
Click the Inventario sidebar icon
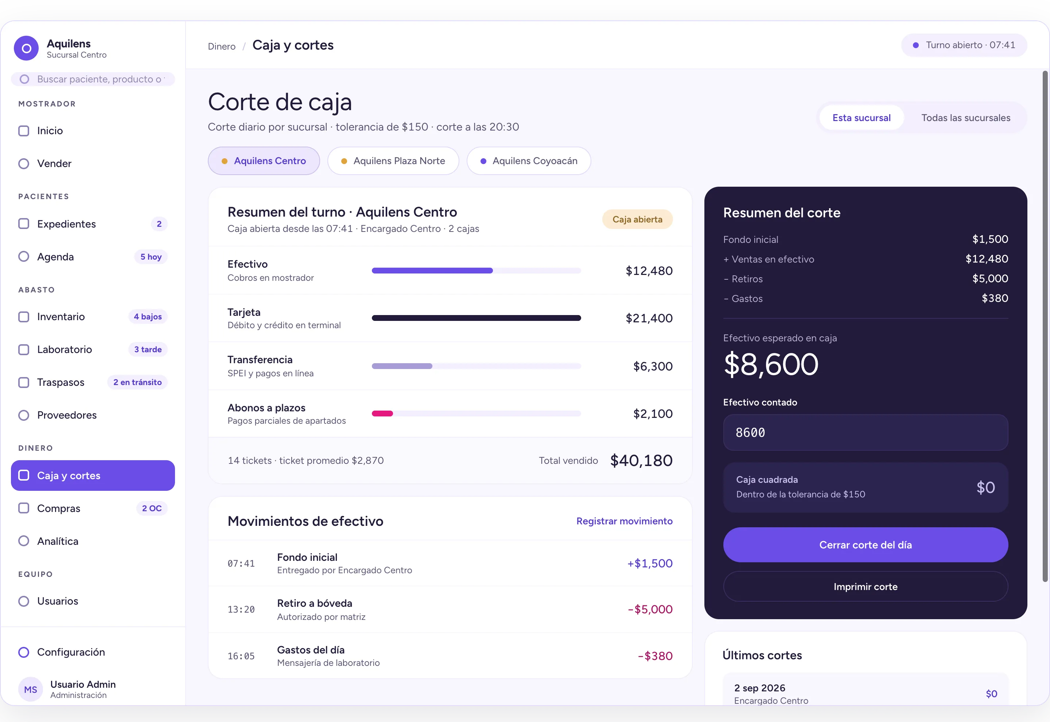click(x=23, y=317)
